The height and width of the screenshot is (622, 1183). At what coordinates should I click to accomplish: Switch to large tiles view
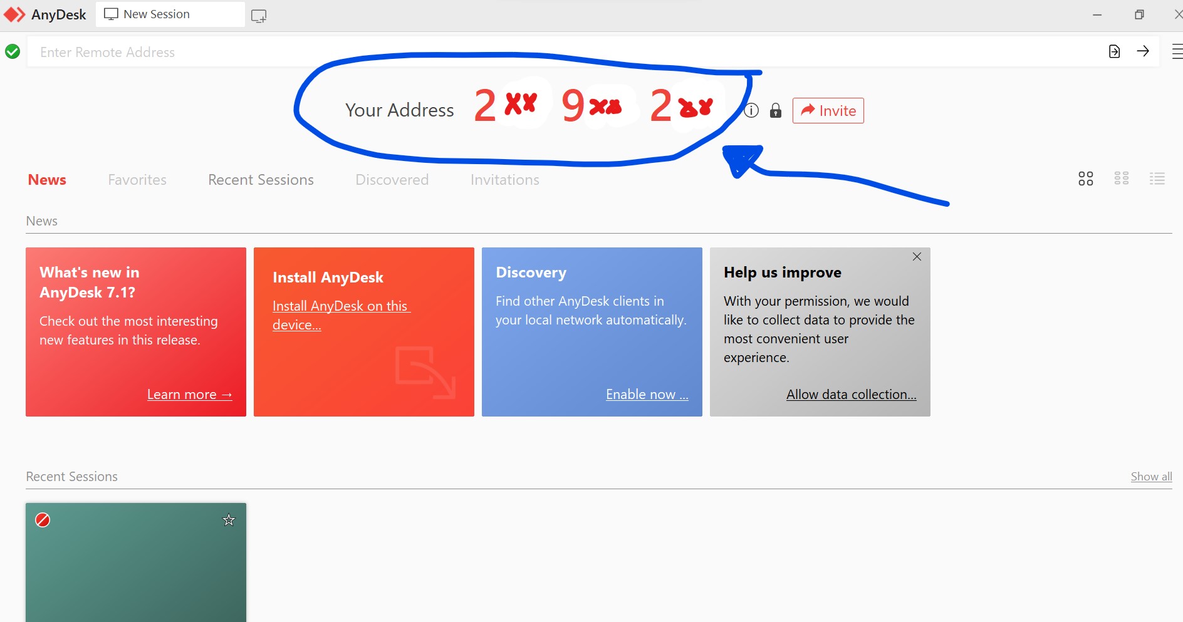(x=1086, y=179)
